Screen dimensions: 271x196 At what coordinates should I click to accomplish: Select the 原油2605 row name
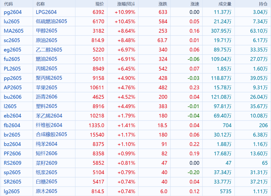tap(47, 40)
